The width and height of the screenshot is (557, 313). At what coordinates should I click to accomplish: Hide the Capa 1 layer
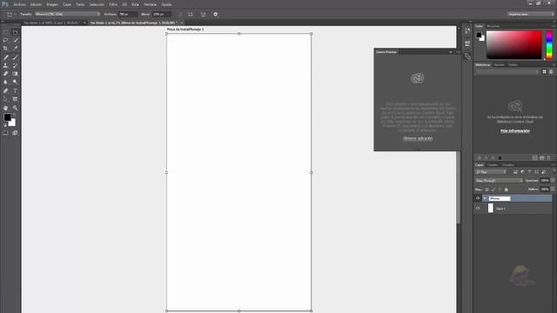[478, 209]
